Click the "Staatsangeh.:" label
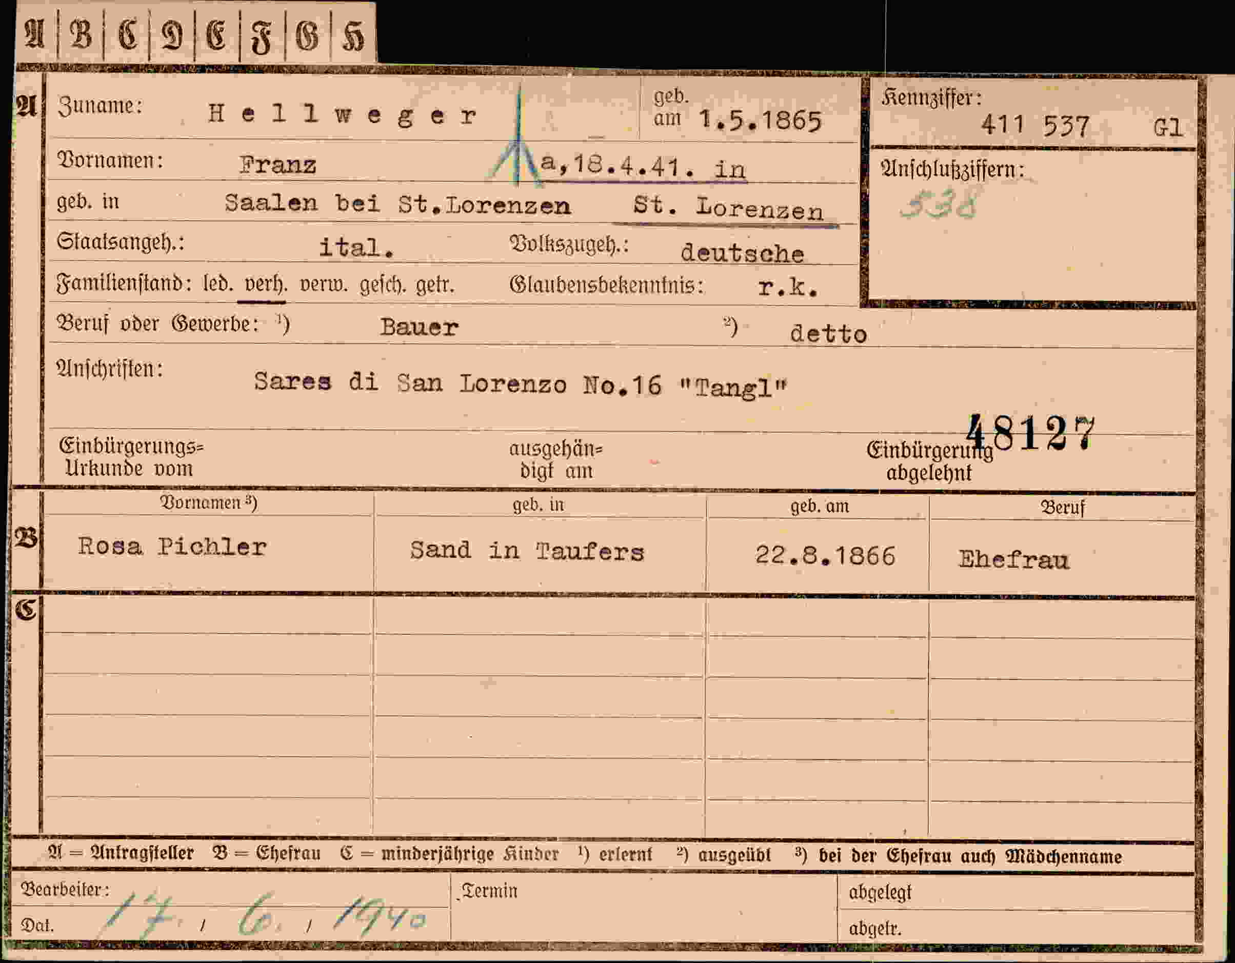 click(x=121, y=243)
